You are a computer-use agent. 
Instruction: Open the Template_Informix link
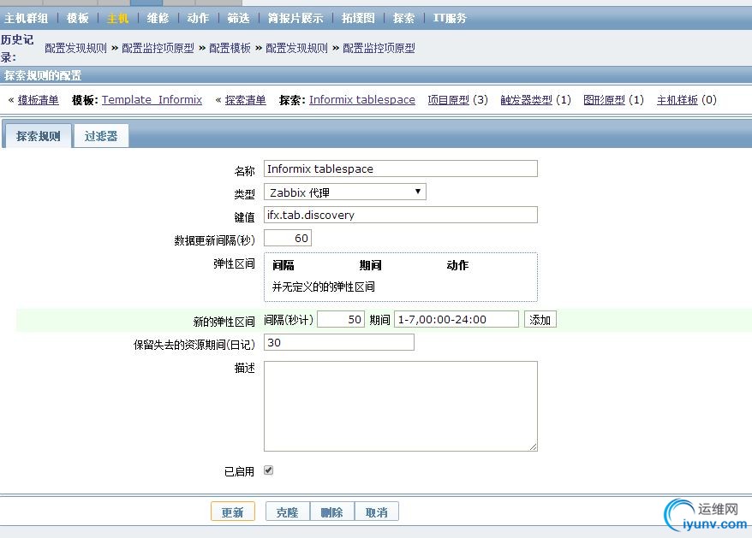[152, 100]
